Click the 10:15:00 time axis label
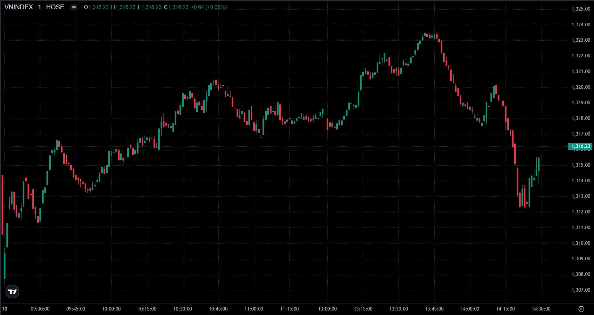 147,309
